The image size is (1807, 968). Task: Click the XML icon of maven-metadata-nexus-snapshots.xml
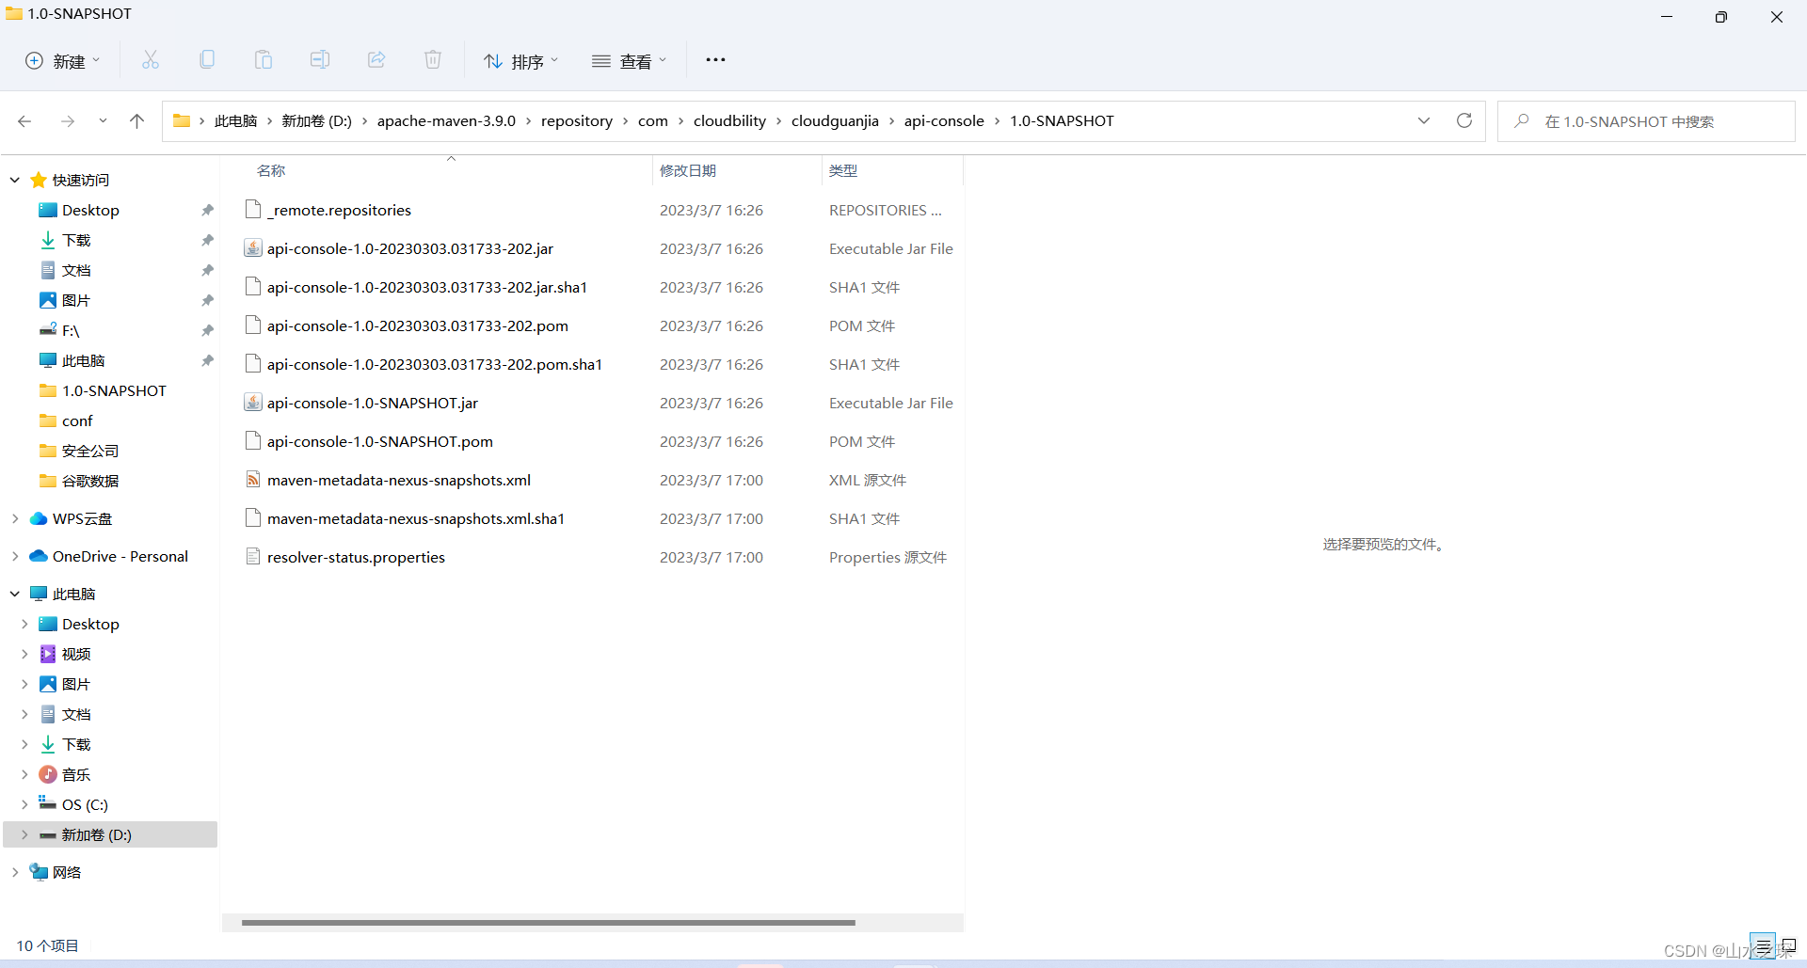(252, 480)
